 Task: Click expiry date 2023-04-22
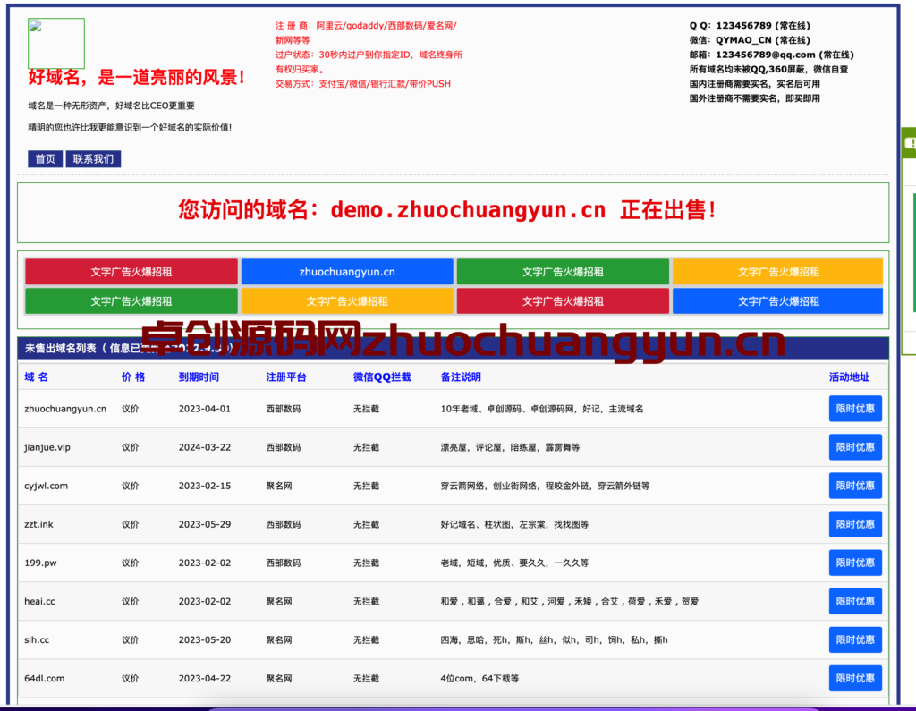click(205, 678)
